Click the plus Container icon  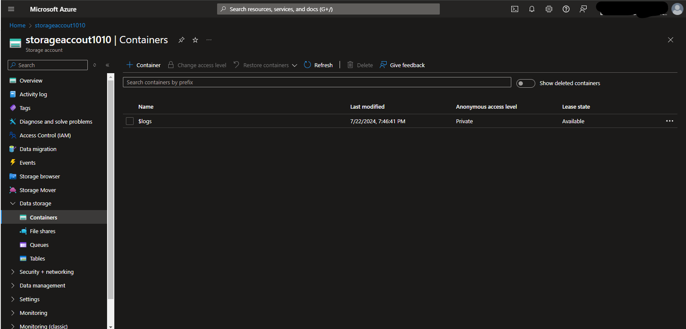click(x=130, y=65)
